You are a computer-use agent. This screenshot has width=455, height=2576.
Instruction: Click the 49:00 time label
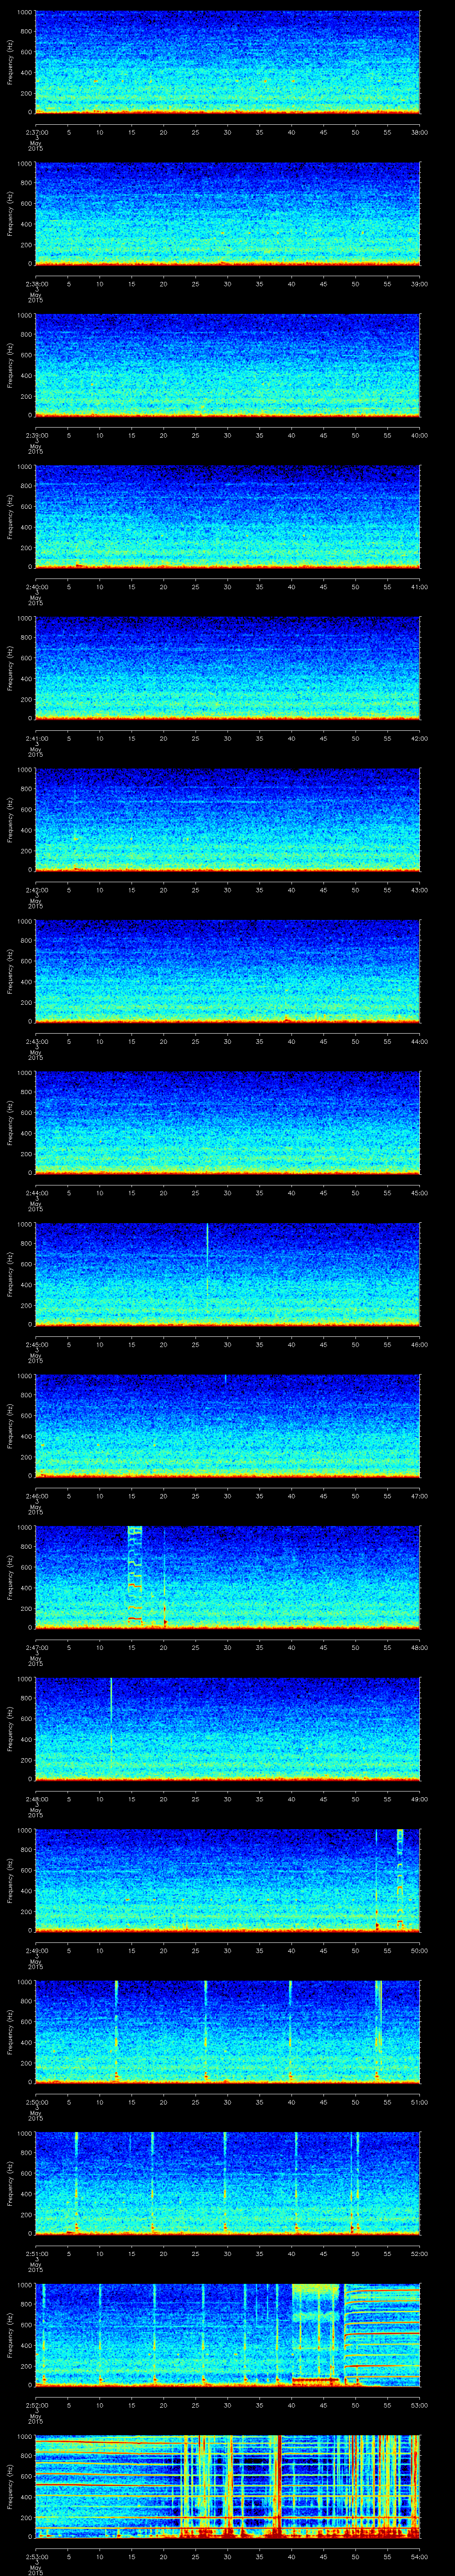419,1799
